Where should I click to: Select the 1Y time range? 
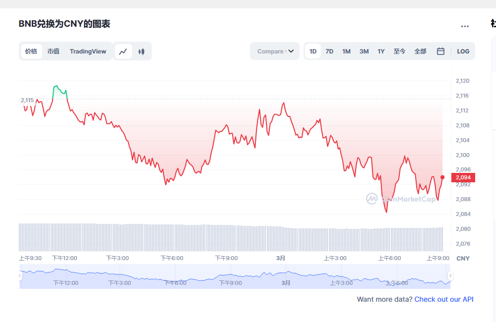coord(381,52)
